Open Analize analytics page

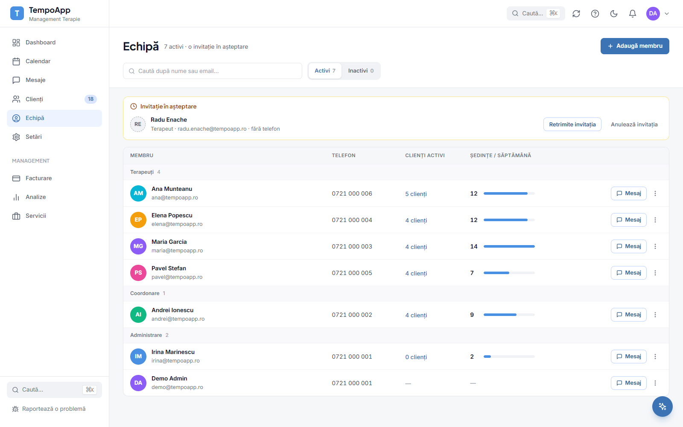click(x=54, y=197)
